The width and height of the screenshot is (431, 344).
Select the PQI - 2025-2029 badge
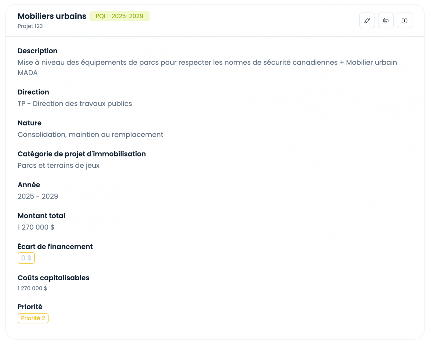pyautogui.click(x=119, y=16)
